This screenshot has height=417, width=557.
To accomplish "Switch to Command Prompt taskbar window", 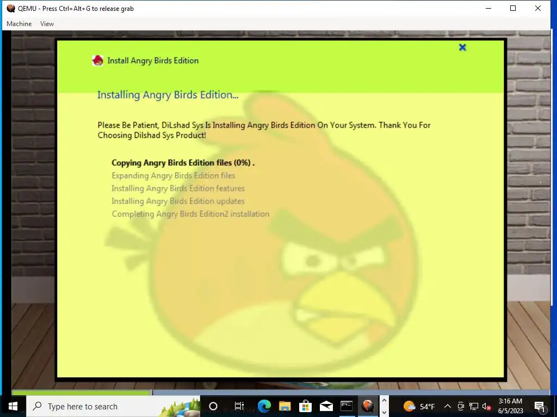I will (x=346, y=406).
